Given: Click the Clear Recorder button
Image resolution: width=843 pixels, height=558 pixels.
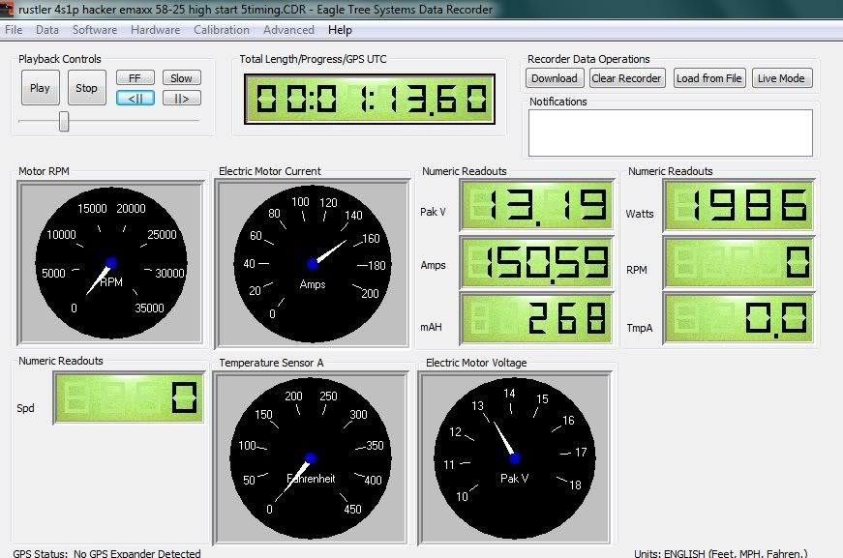Looking at the screenshot, I should [x=626, y=78].
